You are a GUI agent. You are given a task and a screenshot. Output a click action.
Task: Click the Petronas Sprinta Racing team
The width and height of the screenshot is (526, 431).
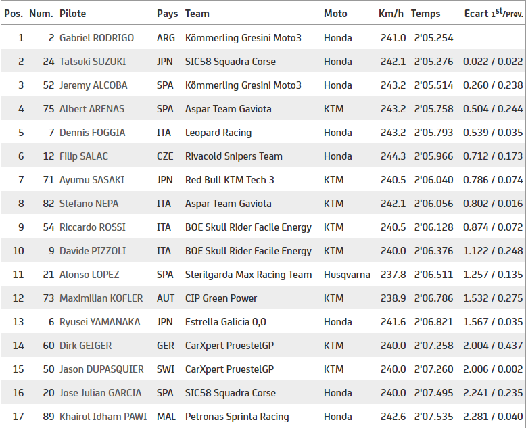point(237,417)
